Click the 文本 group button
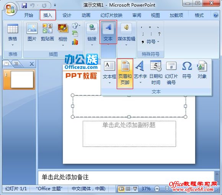The width and height of the screenshot is (222, 195). click(108, 32)
